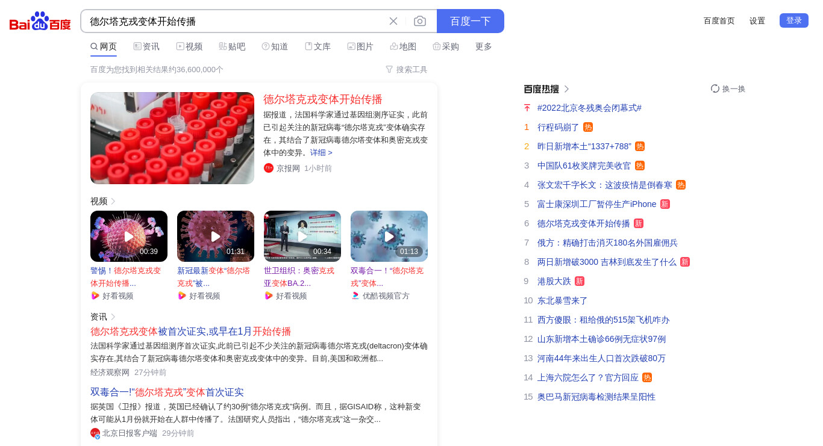Open hot search 山东新增本土确诊66例无症状97例
This screenshot has height=446, width=823.
[x=602, y=339]
